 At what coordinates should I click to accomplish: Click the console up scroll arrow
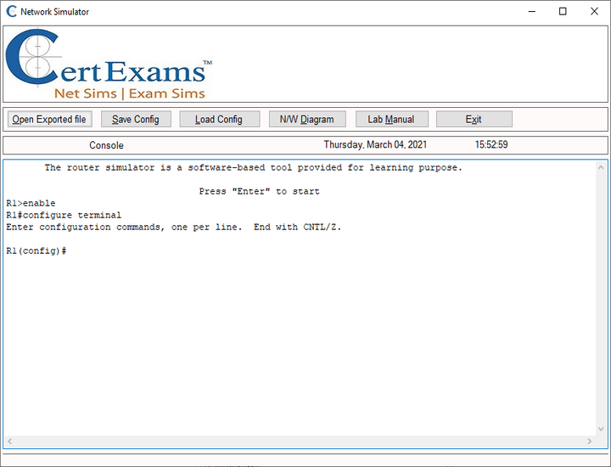pyautogui.click(x=601, y=167)
